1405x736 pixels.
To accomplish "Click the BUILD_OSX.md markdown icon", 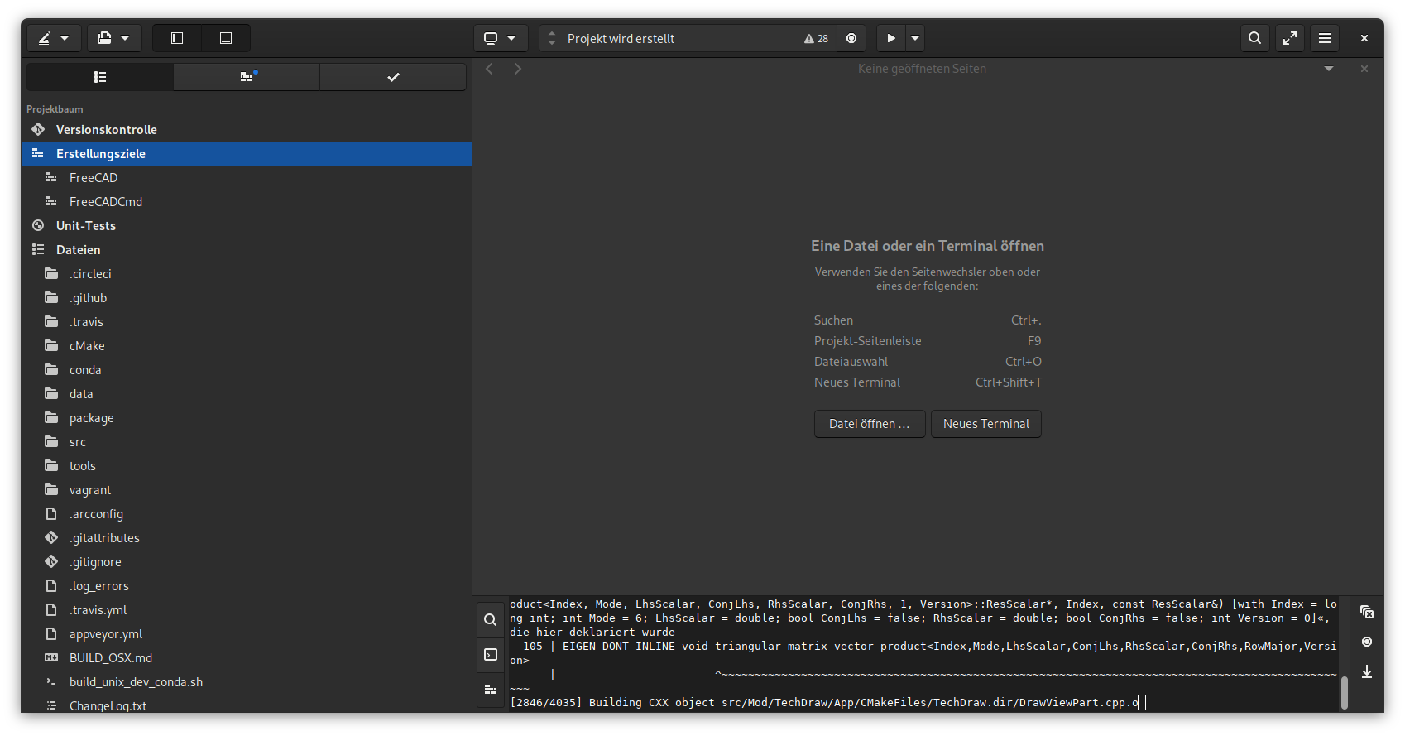I will (51, 658).
